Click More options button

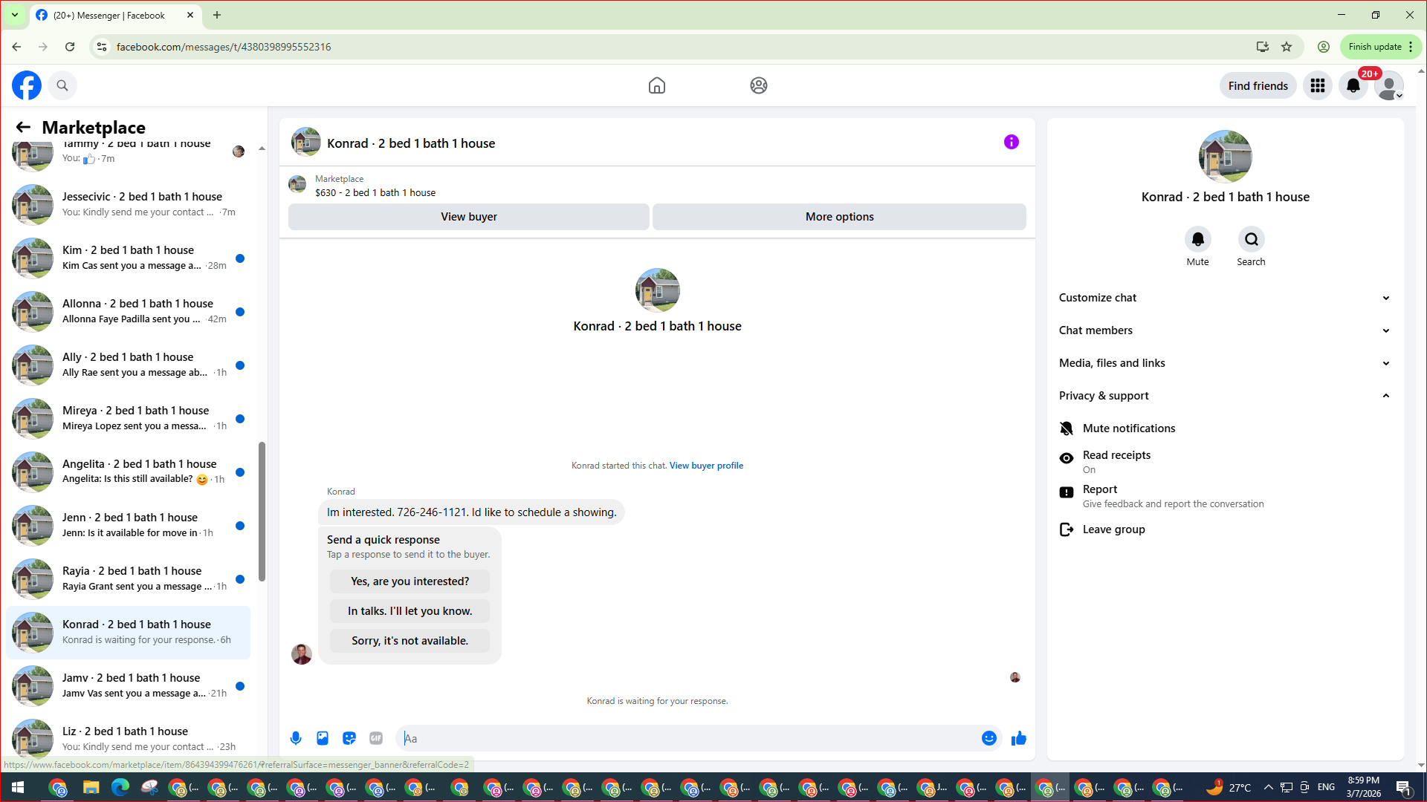tap(840, 217)
